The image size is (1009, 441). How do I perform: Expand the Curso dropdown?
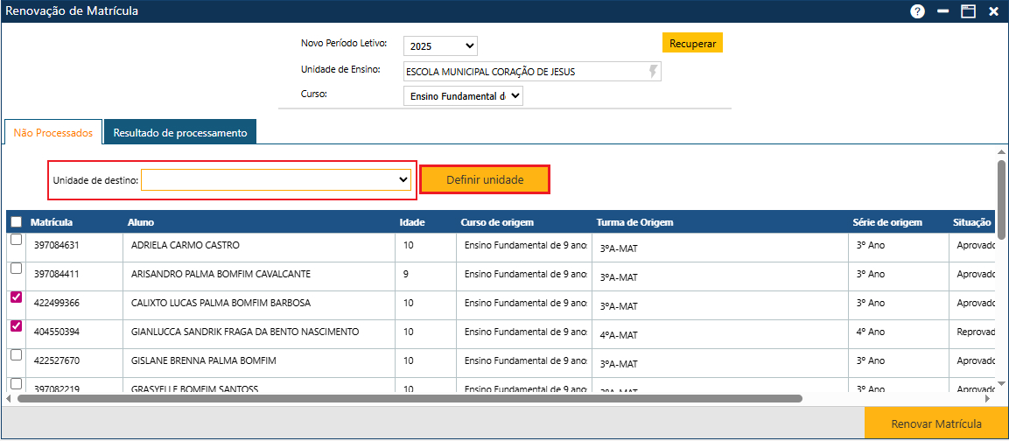463,96
